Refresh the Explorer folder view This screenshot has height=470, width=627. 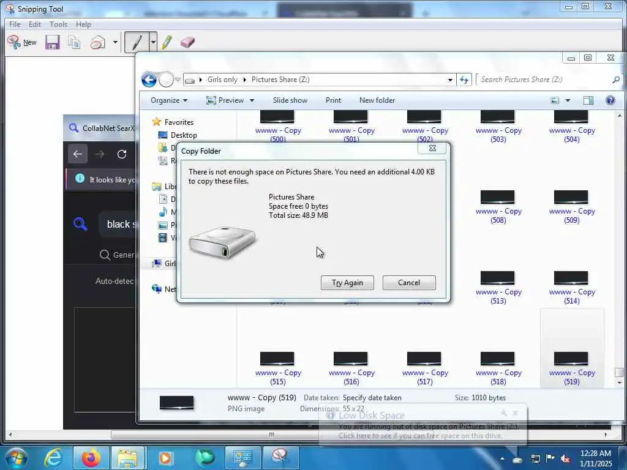[464, 80]
